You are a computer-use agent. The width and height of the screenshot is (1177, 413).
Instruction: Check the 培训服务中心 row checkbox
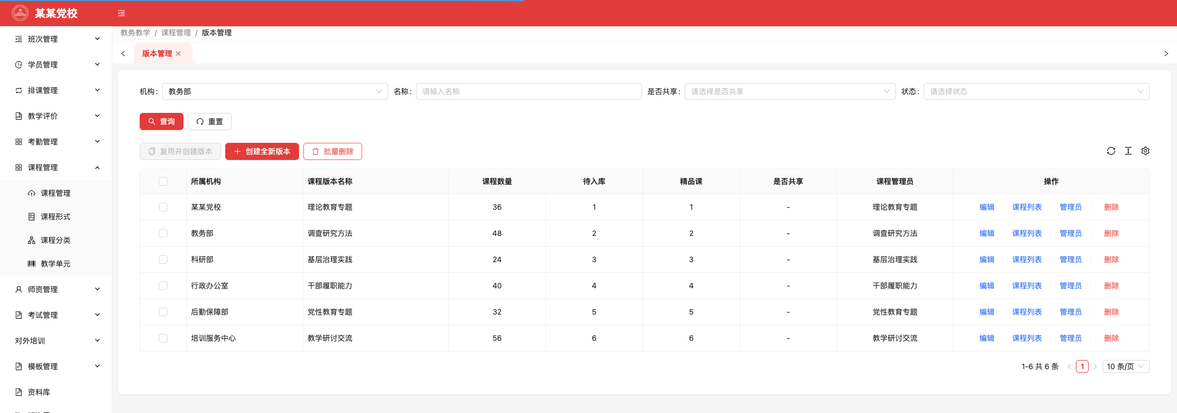tap(163, 338)
